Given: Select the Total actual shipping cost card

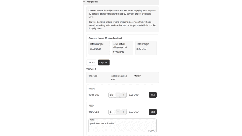Looking at the screenshot, I should pos(122,48).
